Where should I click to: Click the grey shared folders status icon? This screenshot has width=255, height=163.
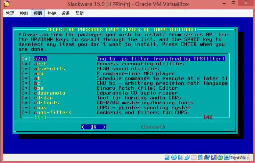(194, 157)
